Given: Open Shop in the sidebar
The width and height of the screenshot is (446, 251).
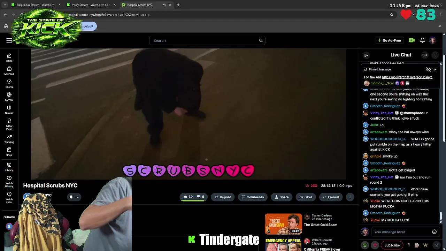Looking at the screenshot, I should (x=9, y=152).
